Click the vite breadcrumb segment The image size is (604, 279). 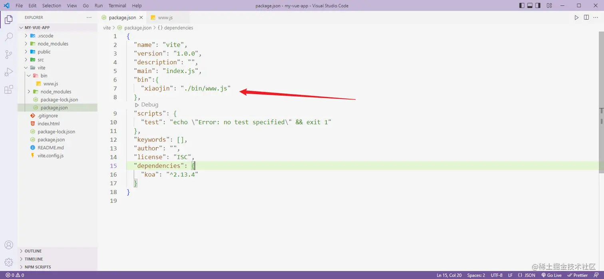tap(107, 28)
